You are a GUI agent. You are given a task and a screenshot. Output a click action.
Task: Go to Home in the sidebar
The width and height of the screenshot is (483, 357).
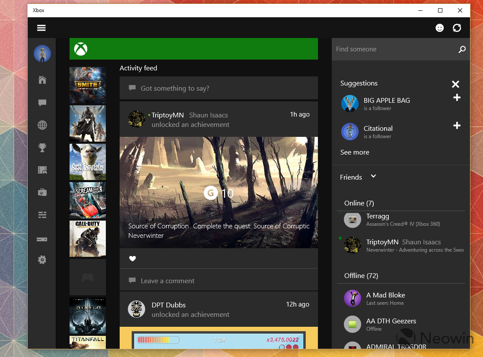pyautogui.click(x=42, y=80)
